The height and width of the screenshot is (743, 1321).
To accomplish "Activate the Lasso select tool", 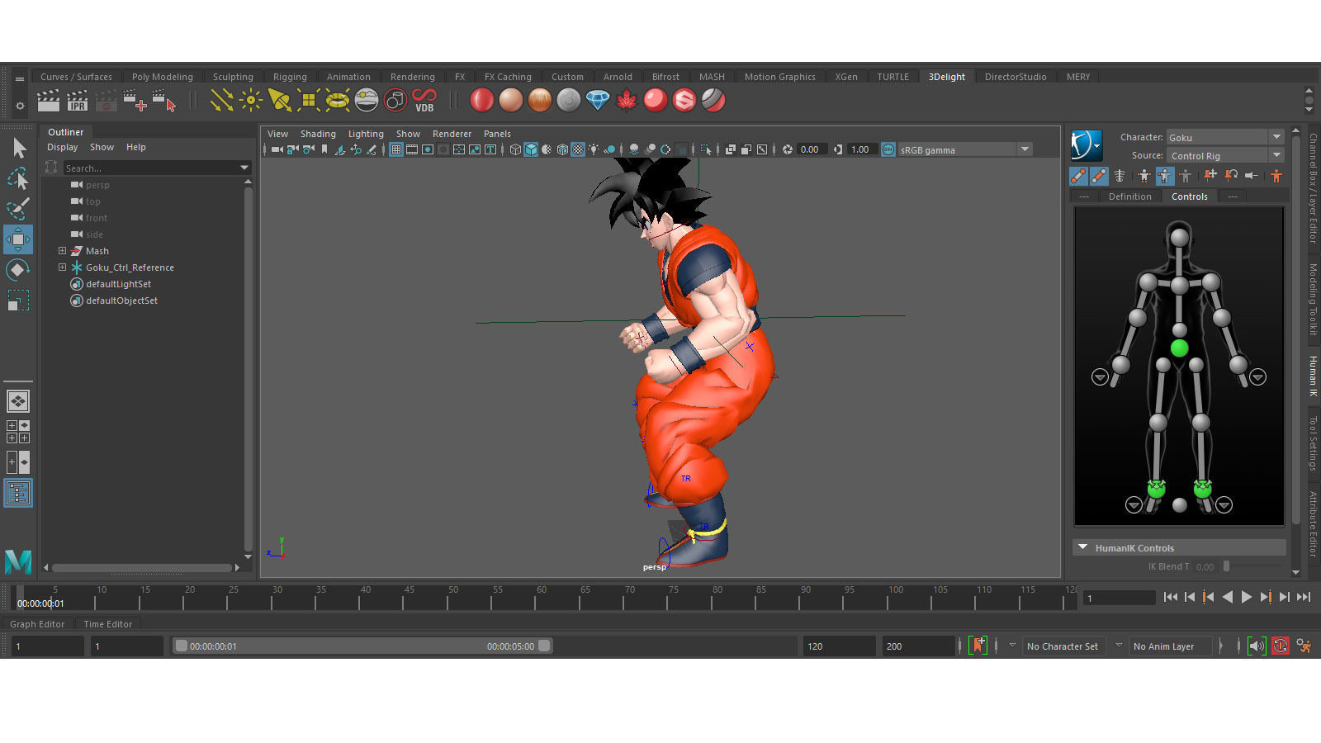I will click(18, 178).
